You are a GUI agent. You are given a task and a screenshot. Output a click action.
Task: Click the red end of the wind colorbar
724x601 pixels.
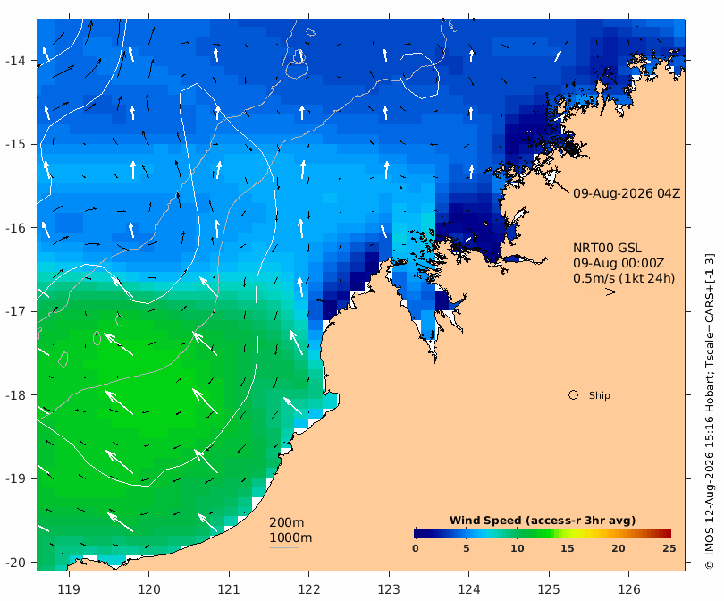[665, 533]
